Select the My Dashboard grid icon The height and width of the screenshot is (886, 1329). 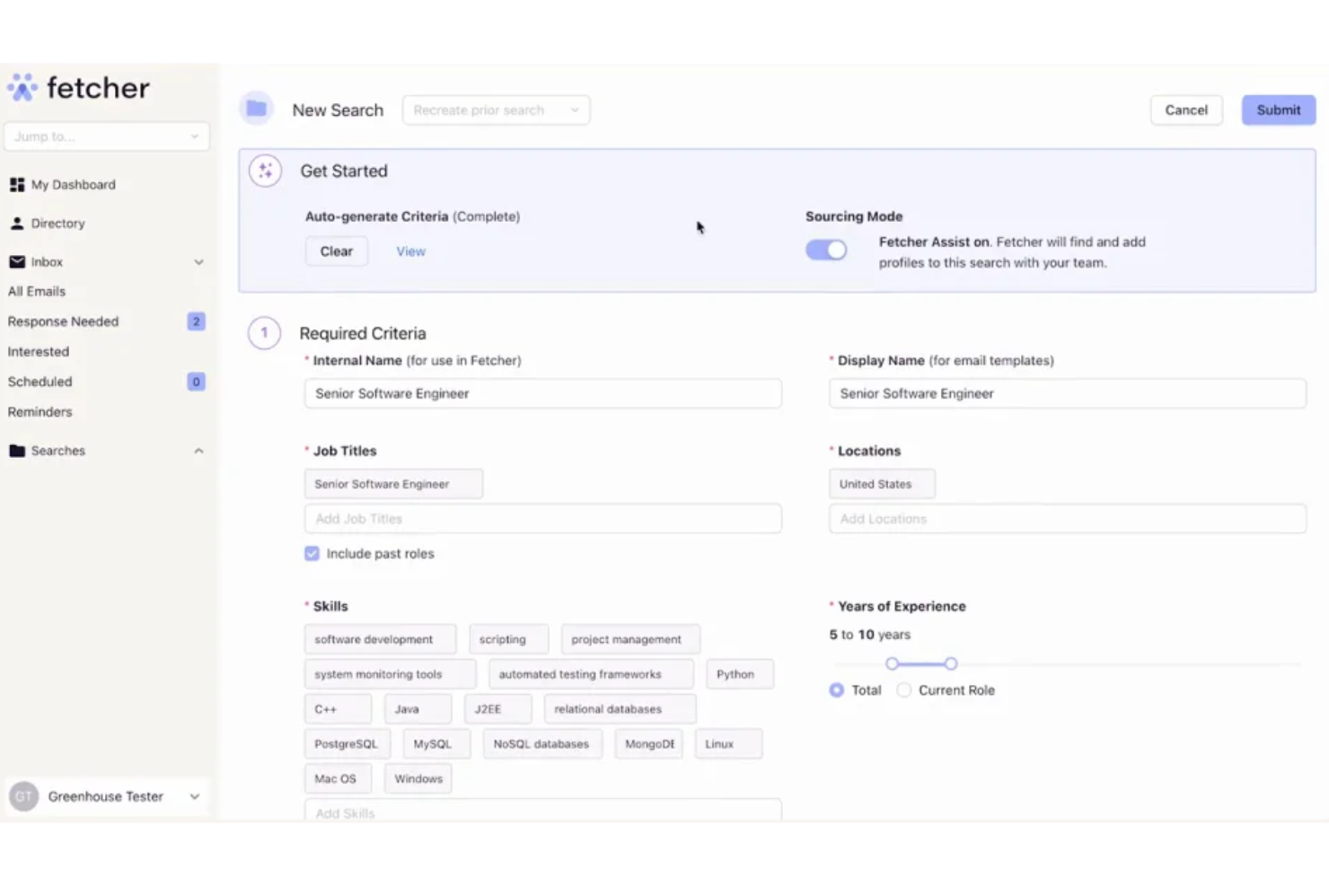[17, 184]
